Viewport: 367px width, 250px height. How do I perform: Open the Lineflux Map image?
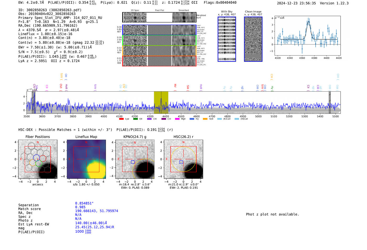point(86,159)
